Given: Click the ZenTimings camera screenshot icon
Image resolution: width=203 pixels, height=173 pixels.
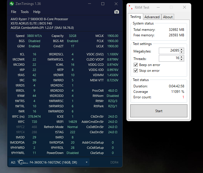Looking at the screenshot, I should [x=117, y=12].
